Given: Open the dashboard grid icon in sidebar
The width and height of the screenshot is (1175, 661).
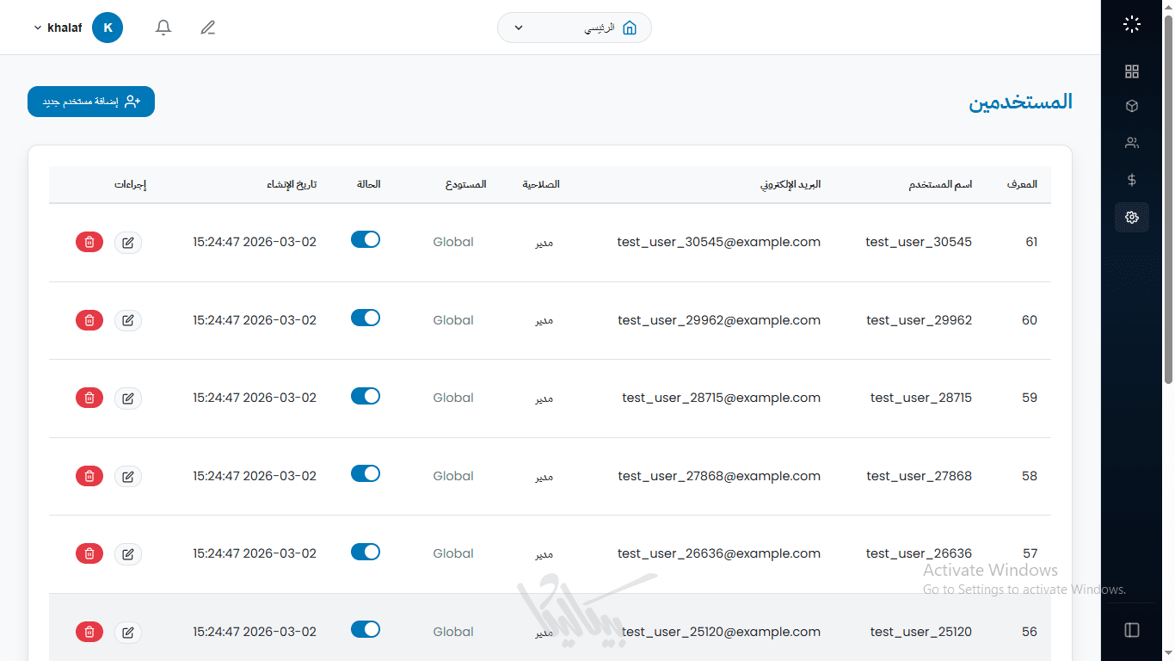Looking at the screenshot, I should click(x=1131, y=71).
